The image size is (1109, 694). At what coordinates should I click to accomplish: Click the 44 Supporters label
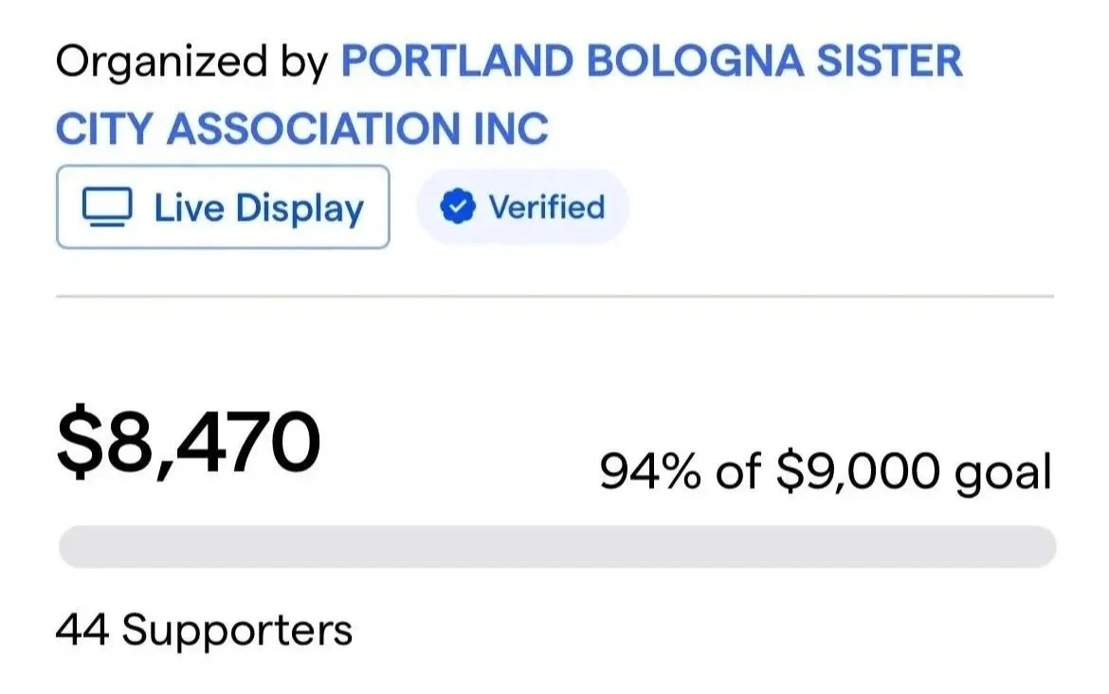tap(204, 629)
